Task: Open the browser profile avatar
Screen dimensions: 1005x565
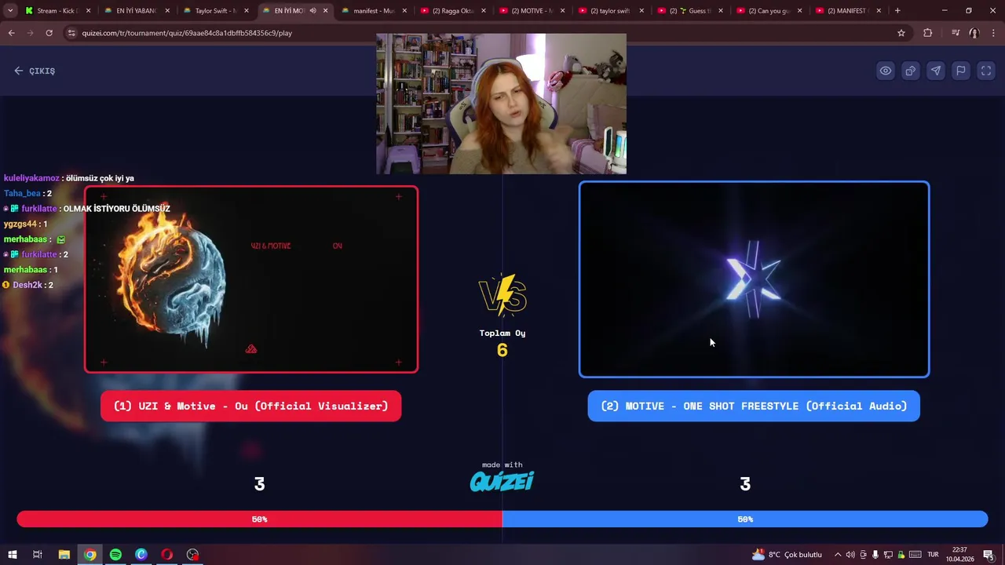Action: point(974,33)
